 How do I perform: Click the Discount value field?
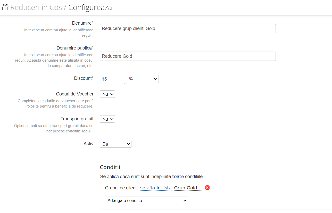(x=112, y=79)
